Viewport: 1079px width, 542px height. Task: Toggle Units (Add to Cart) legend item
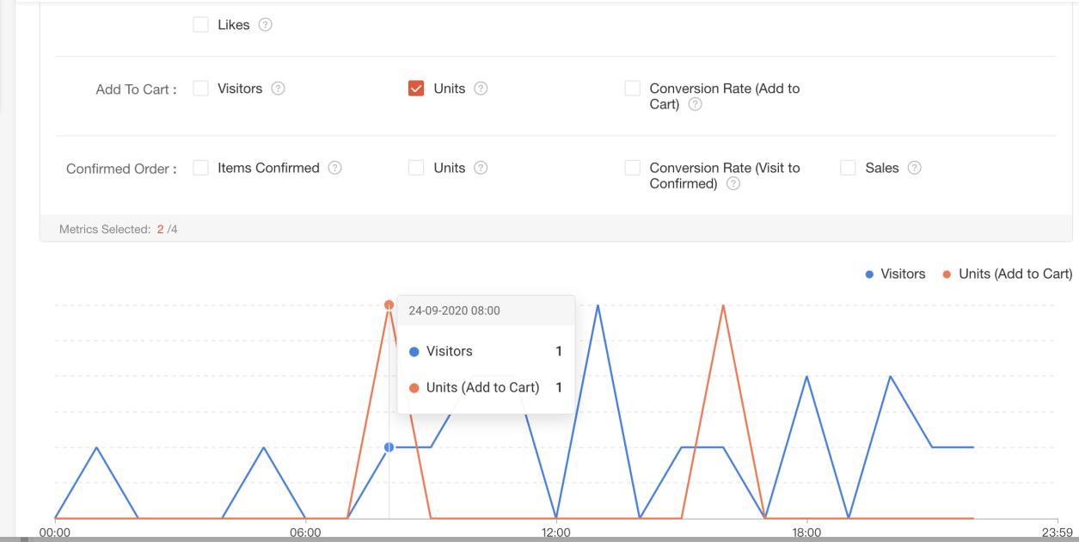tap(1007, 274)
